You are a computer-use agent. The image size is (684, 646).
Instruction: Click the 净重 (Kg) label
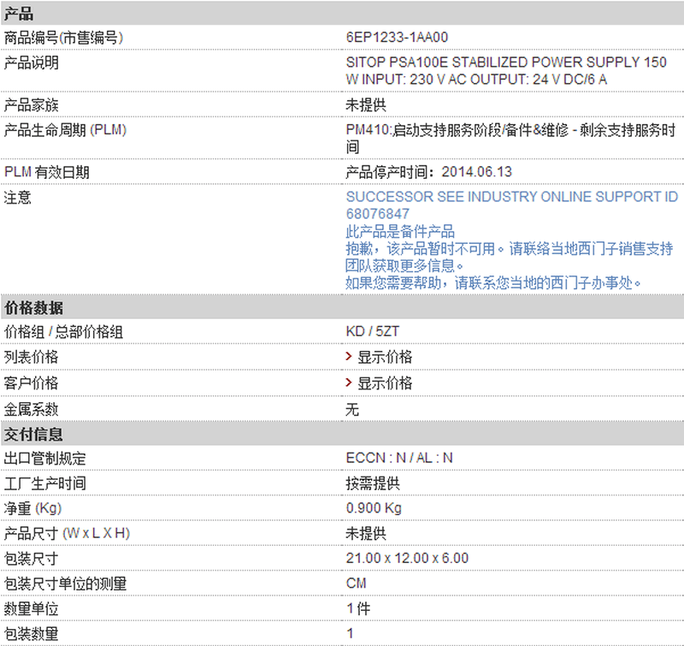[x=32, y=508]
